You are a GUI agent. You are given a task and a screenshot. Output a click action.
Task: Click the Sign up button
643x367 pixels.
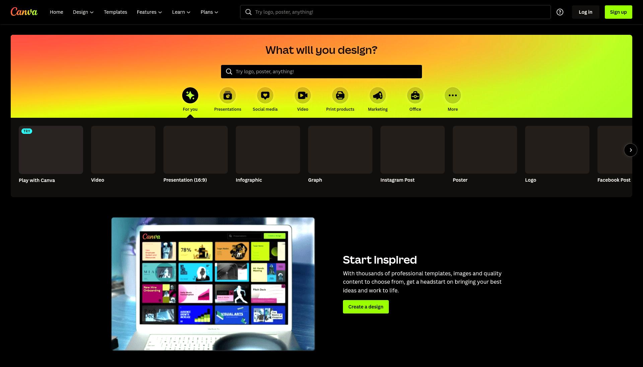pyautogui.click(x=618, y=12)
